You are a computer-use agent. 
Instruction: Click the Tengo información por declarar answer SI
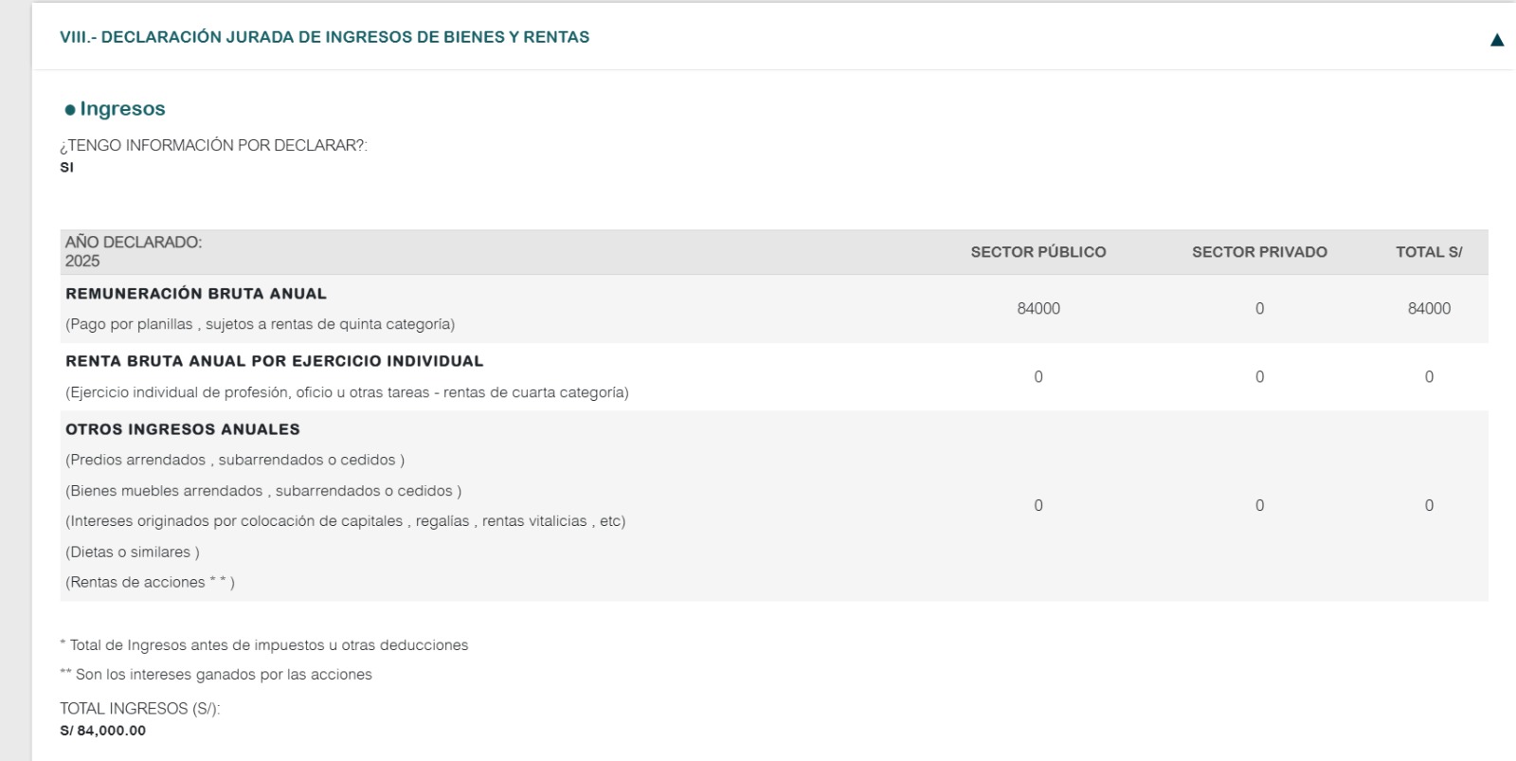(66, 168)
